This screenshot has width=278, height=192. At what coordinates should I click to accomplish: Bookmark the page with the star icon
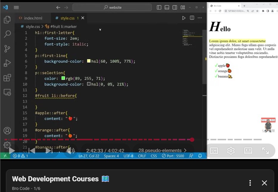257,11
